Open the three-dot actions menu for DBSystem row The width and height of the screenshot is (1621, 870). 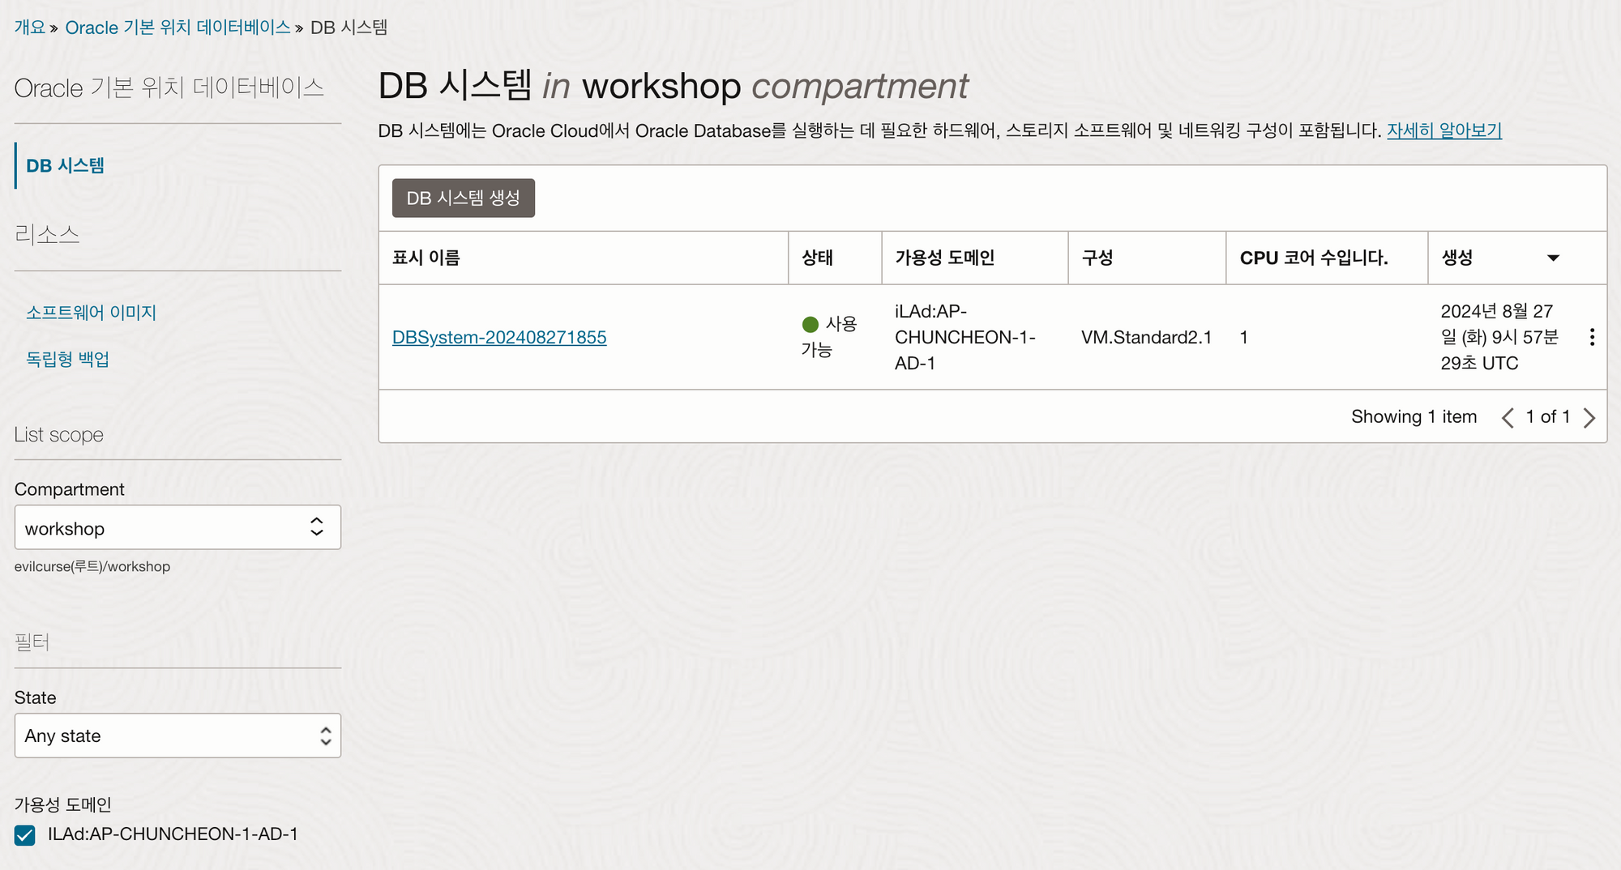1592,337
